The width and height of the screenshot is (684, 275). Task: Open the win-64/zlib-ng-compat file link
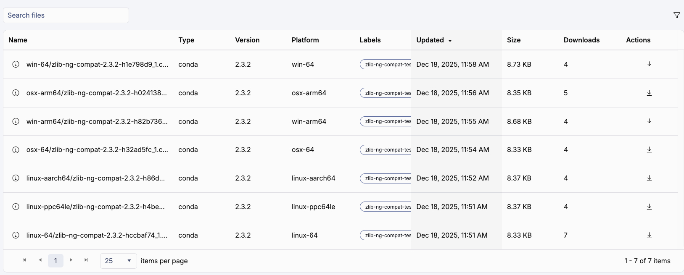click(x=97, y=64)
